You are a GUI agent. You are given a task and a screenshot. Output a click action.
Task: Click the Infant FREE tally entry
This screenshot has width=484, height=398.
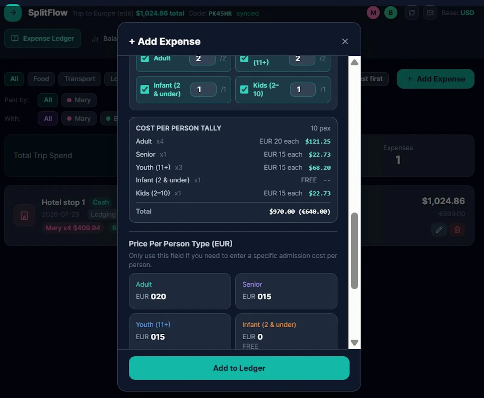click(x=309, y=180)
